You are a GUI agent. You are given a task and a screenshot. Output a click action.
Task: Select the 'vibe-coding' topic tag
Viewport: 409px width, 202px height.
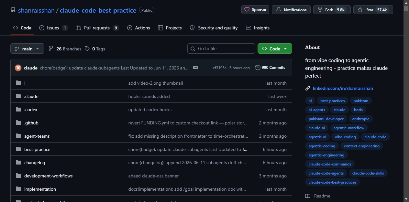tap(345, 137)
